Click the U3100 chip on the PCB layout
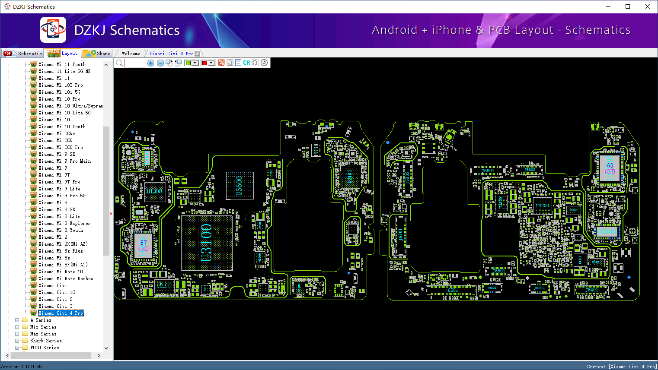Screen dimensions: 658x370 [x=207, y=243]
